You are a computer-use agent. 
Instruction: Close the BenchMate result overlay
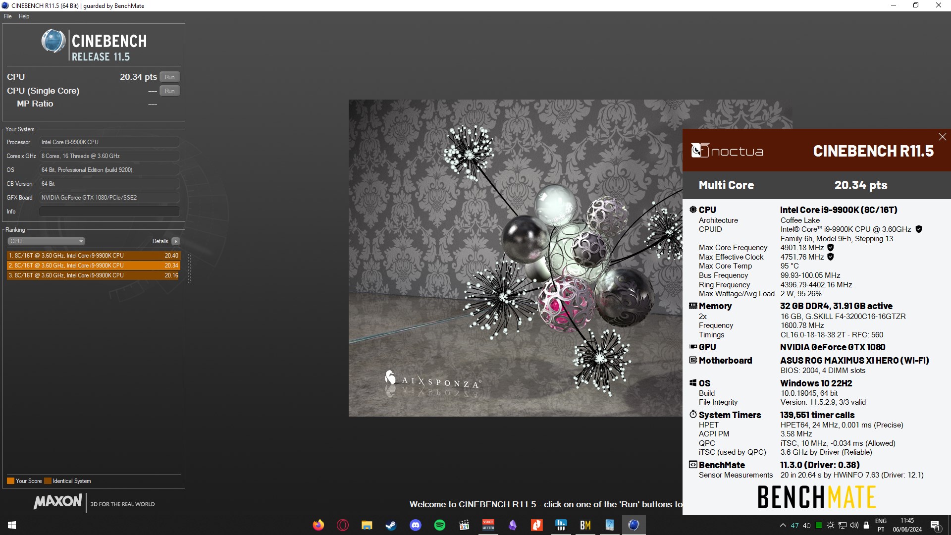click(942, 137)
